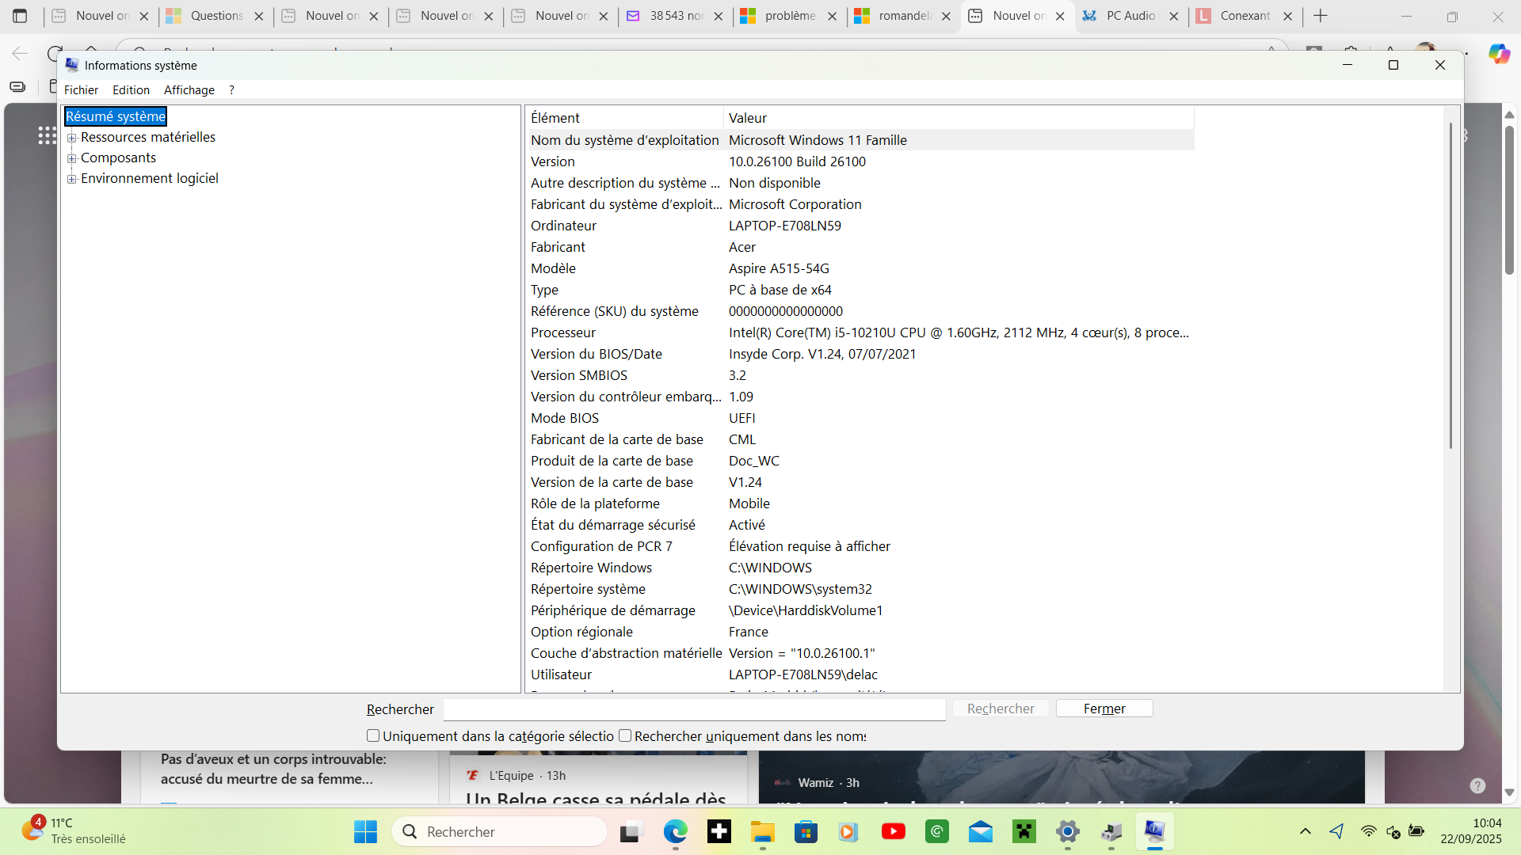Click the battery tray icon
The height and width of the screenshot is (855, 1521).
click(x=1416, y=831)
